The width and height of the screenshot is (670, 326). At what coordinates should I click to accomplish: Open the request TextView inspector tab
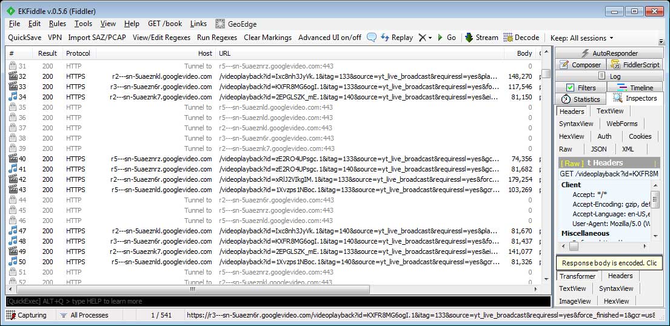[x=610, y=111]
